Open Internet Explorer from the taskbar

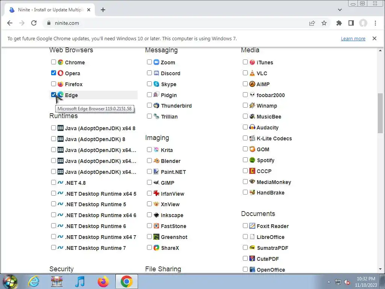33,281
